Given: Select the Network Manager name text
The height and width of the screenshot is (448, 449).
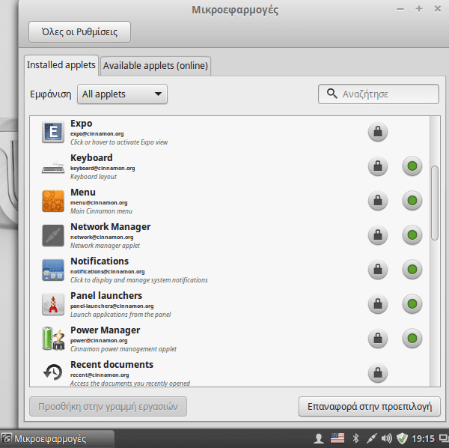Looking at the screenshot, I should (x=111, y=227).
